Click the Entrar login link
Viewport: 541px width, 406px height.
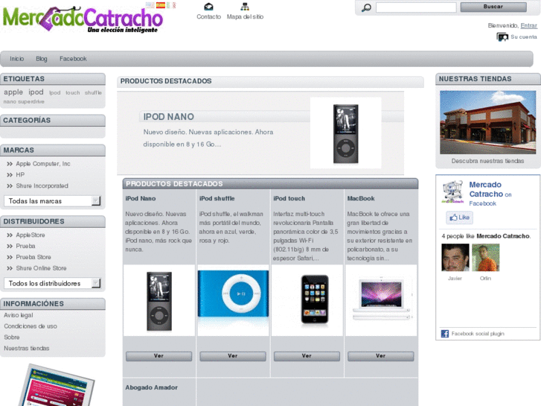528,25
